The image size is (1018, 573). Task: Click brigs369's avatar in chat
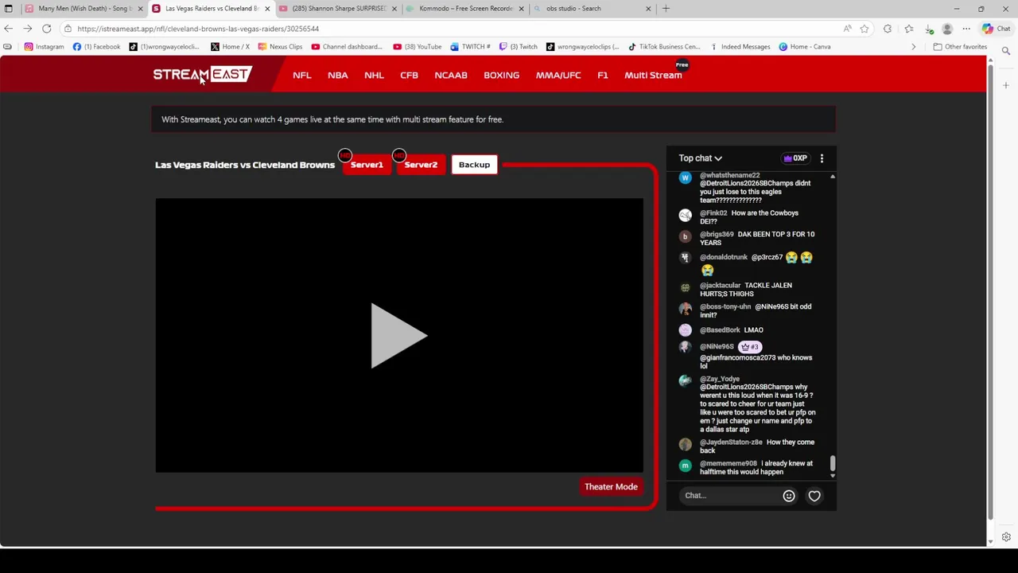click(x=685, y=236)
